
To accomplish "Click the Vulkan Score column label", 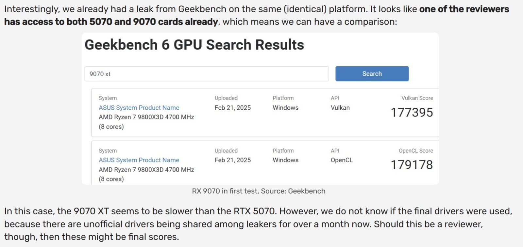I will 417,98.
